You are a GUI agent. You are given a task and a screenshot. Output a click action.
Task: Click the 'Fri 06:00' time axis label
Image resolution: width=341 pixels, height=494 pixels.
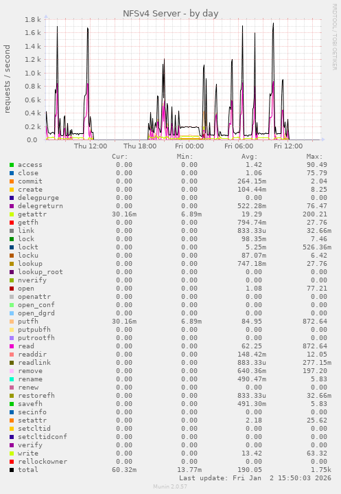[x=239, y=146]
